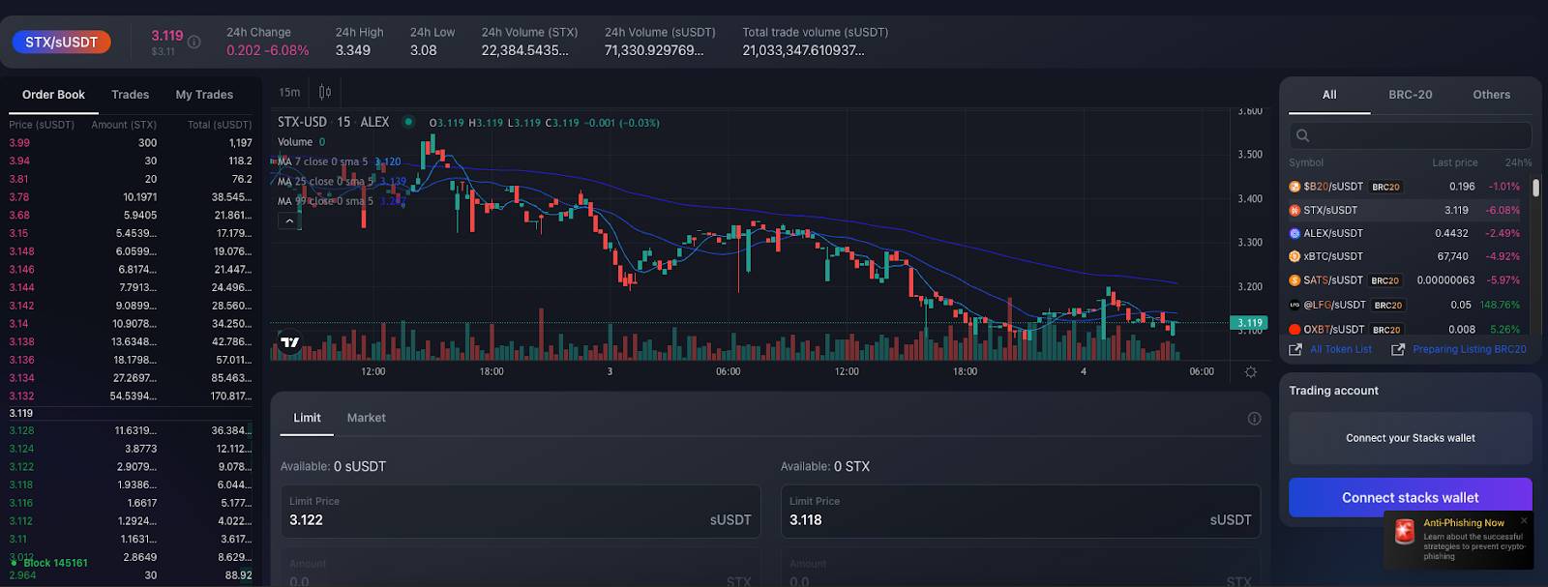Edit the sell Limit Price field 3.118
This screenshot has width=1548, height=587.
point(1021,512)
